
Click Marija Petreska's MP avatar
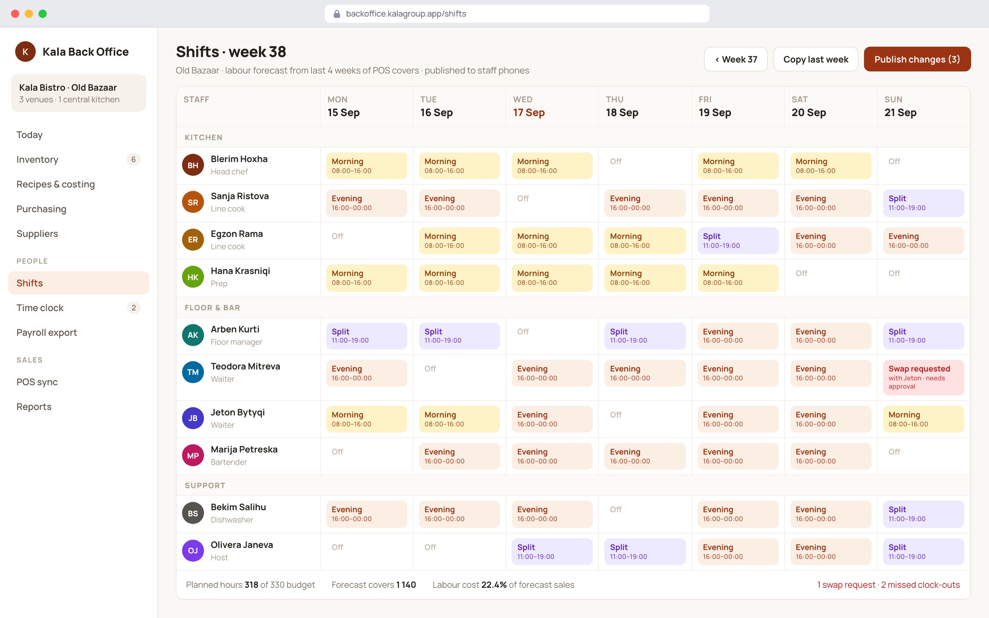point(193,456)
